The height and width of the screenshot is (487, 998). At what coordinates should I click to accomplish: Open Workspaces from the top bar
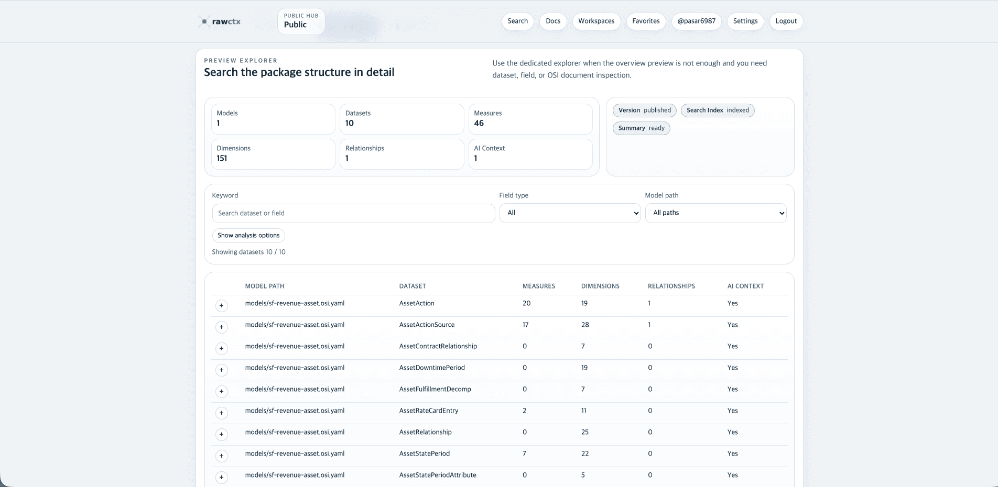tap(596, 21)
